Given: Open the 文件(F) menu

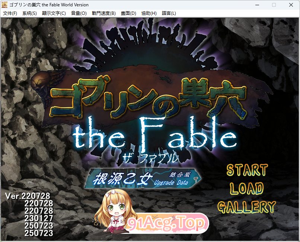Looking at the screenshot, I should click(x=10, y=13).
